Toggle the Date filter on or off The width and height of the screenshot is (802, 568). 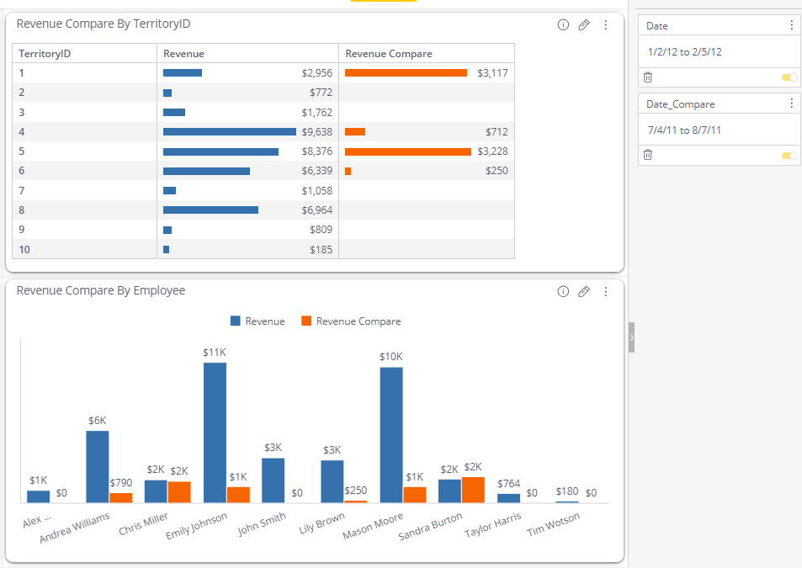click(789, 77)
